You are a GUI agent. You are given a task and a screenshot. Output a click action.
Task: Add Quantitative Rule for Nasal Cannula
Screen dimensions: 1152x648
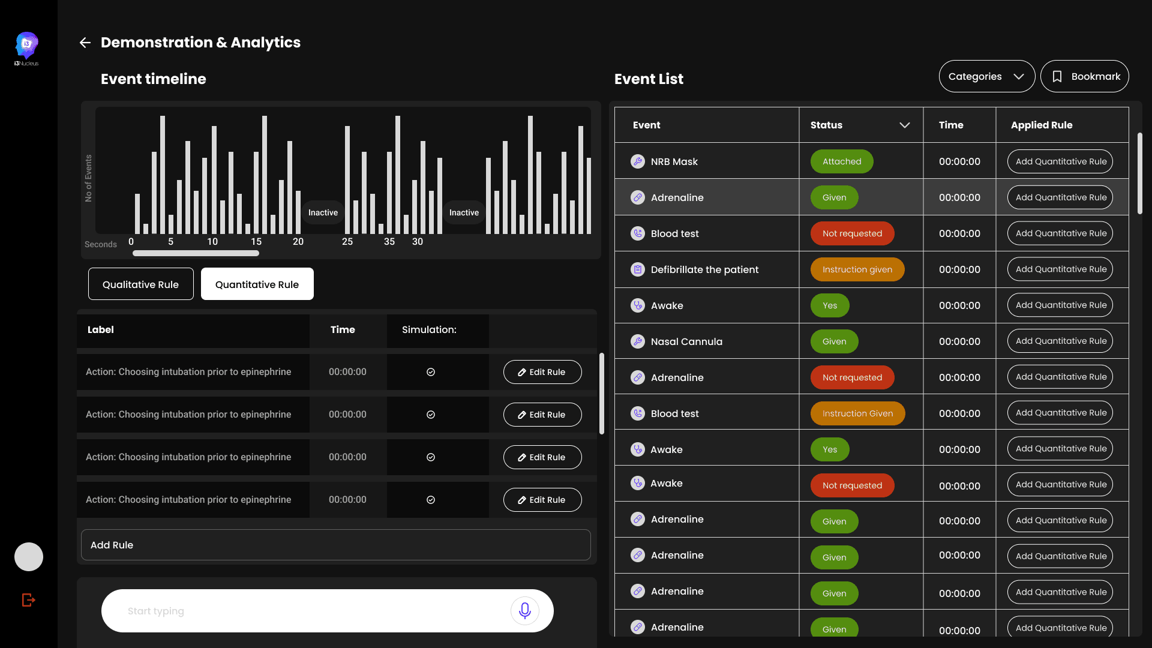pyautogui.click(x=1060, y=341)
